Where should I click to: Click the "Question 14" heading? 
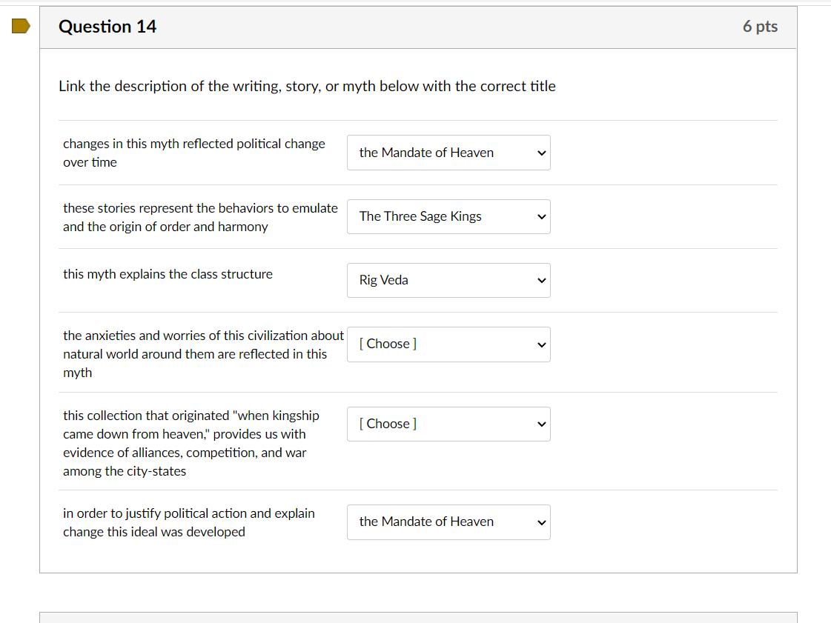click(x=107, y=27)
